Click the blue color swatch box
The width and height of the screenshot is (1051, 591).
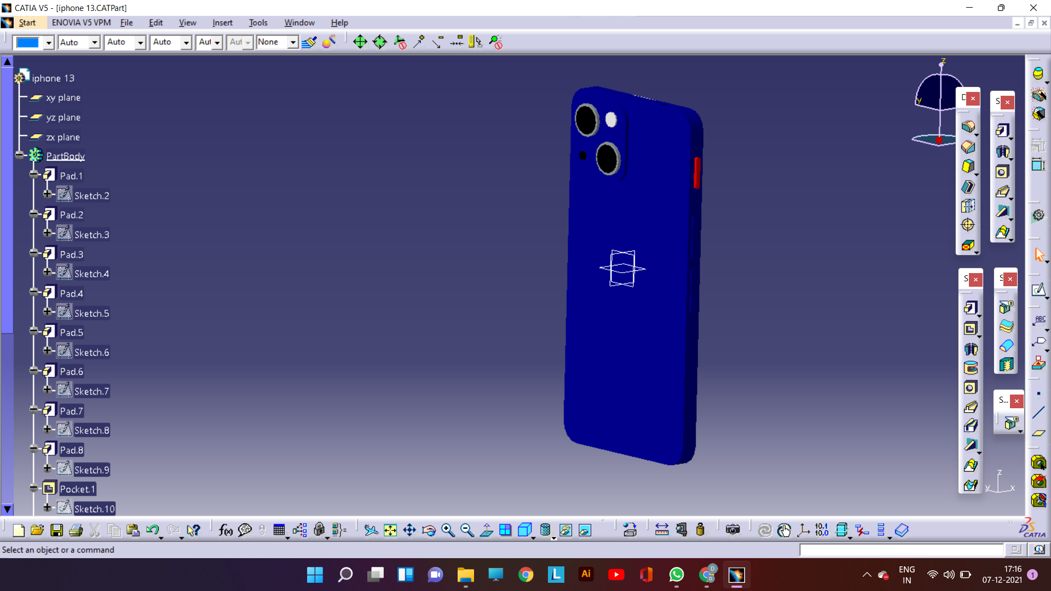click(28, 43)
